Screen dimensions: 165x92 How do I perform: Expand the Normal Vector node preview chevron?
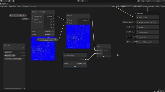(75, 67)
